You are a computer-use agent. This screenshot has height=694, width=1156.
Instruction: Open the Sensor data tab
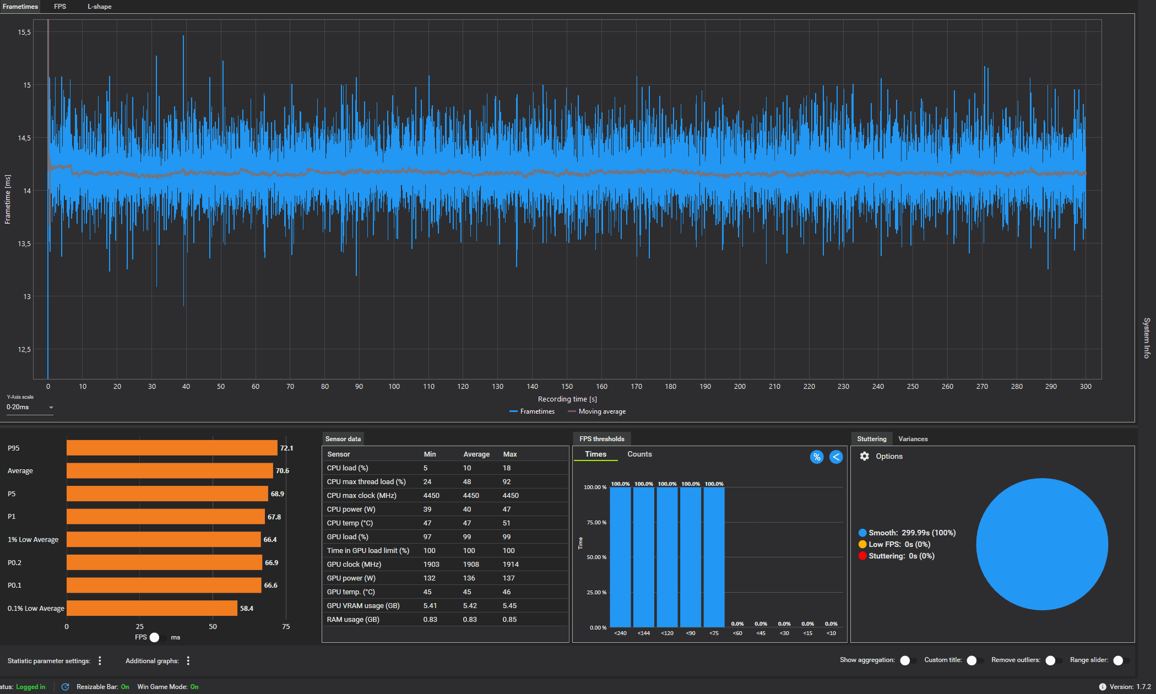pos(343,439)
